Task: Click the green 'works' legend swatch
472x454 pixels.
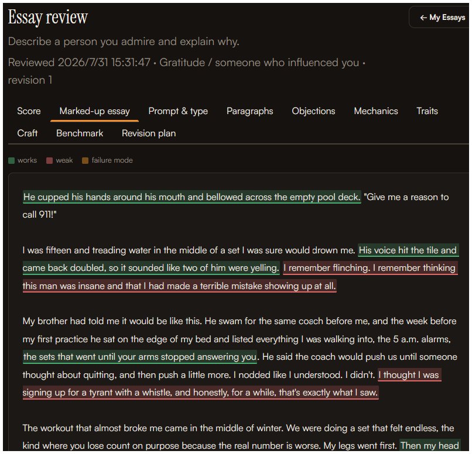Action: tap(12, 160)
